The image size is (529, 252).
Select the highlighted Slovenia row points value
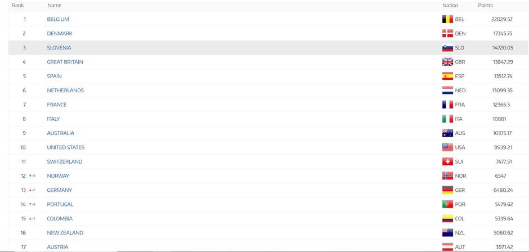point(503,48)
